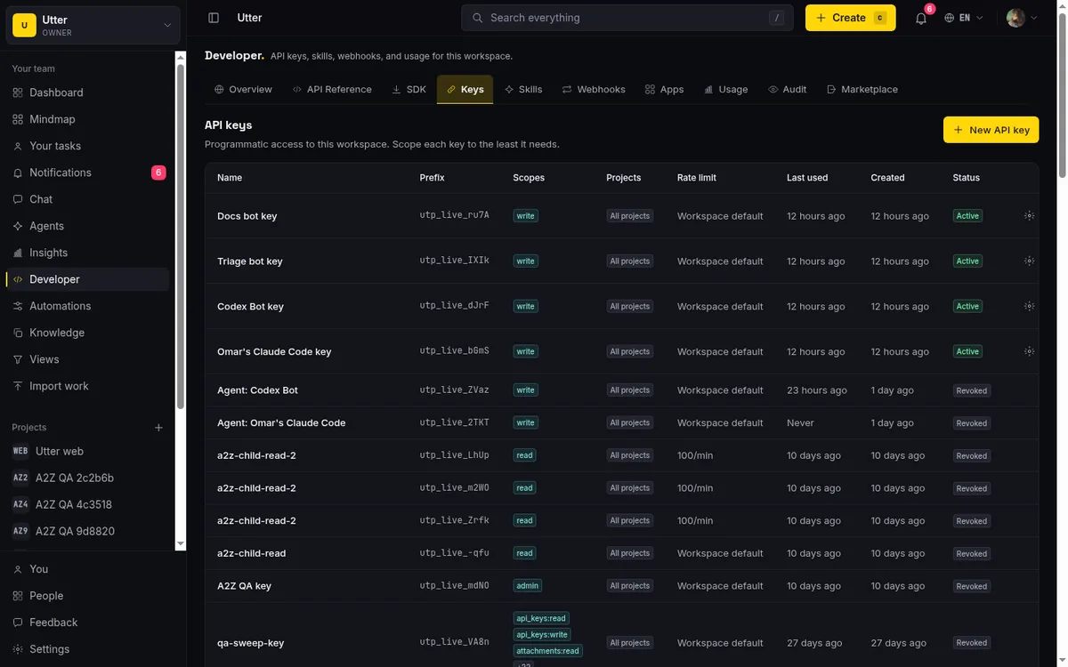Click the A2Z badge for A2Z QA 2c2b6b

click(20, 478)
